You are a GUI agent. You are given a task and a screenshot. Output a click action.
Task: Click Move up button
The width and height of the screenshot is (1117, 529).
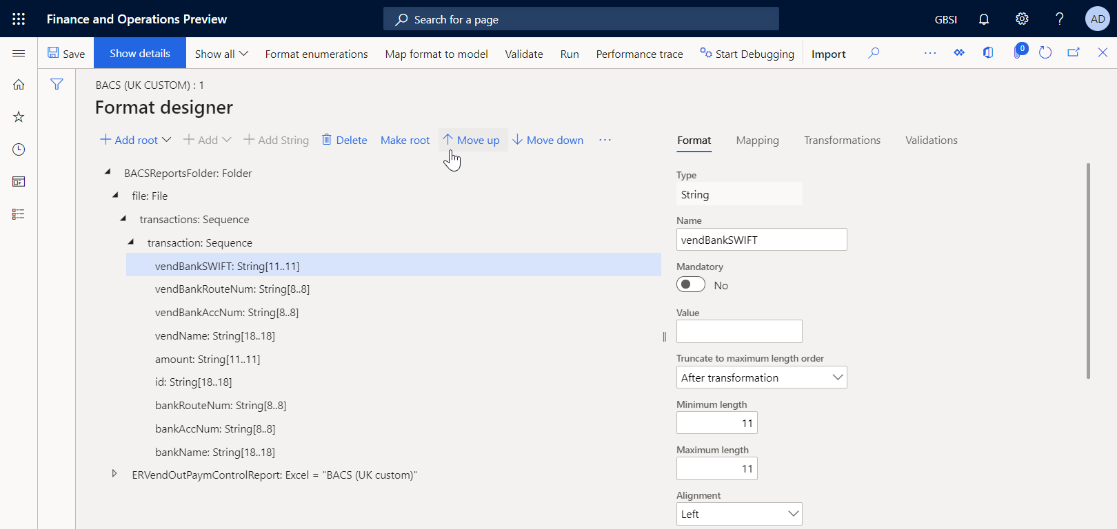pos(472,140)
